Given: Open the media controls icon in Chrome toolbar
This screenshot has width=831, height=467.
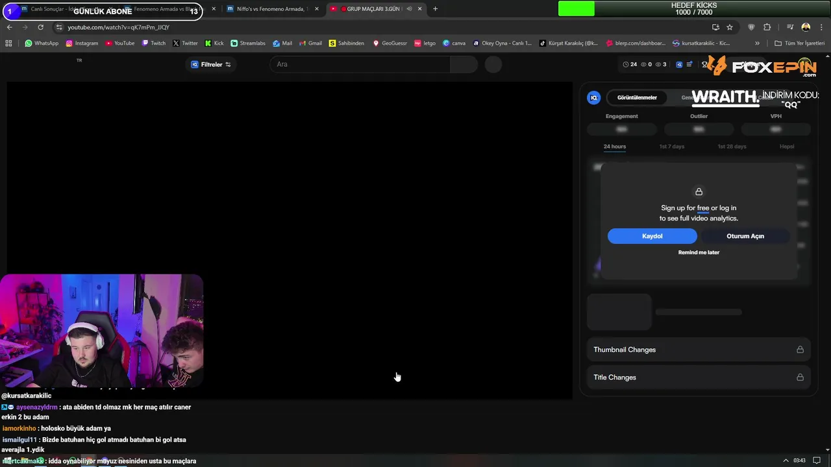Looking at the screenshot, I should pyautogui.click(x=790, y=27).
